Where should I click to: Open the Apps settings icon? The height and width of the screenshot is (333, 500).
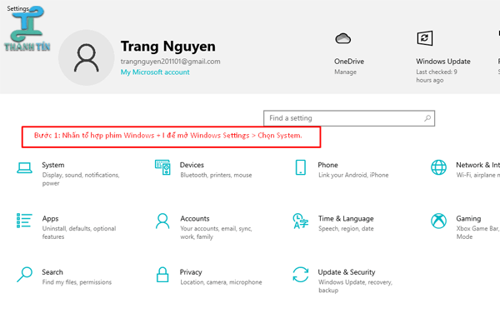tap(25, 221)
